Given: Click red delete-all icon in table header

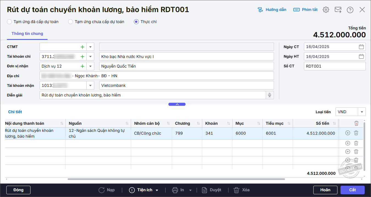Looking at the screenshot, I should pos(356,123).
